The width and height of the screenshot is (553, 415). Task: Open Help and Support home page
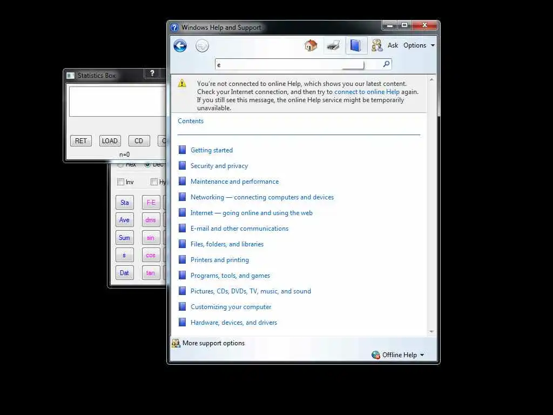click(x=311, y=45)
